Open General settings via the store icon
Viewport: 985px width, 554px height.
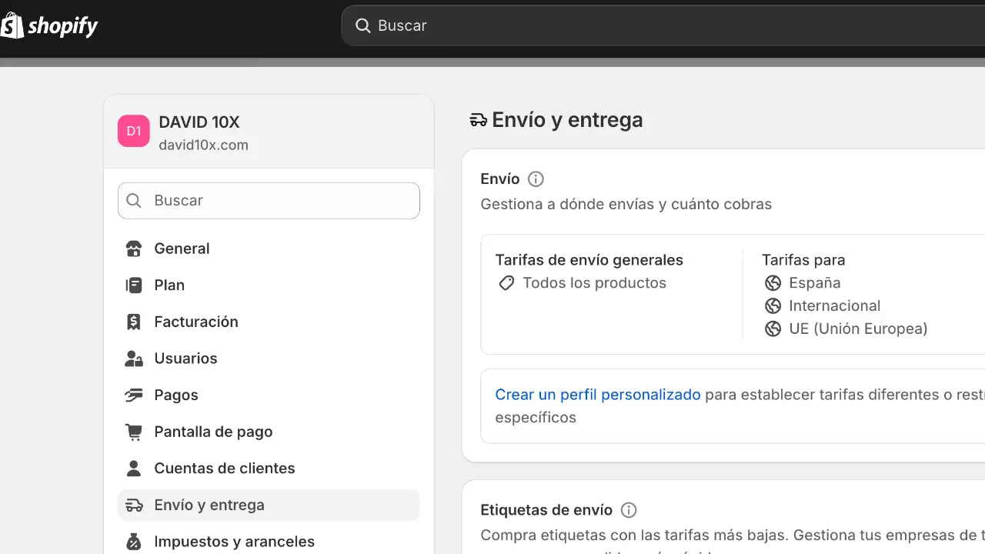point(133,249)
